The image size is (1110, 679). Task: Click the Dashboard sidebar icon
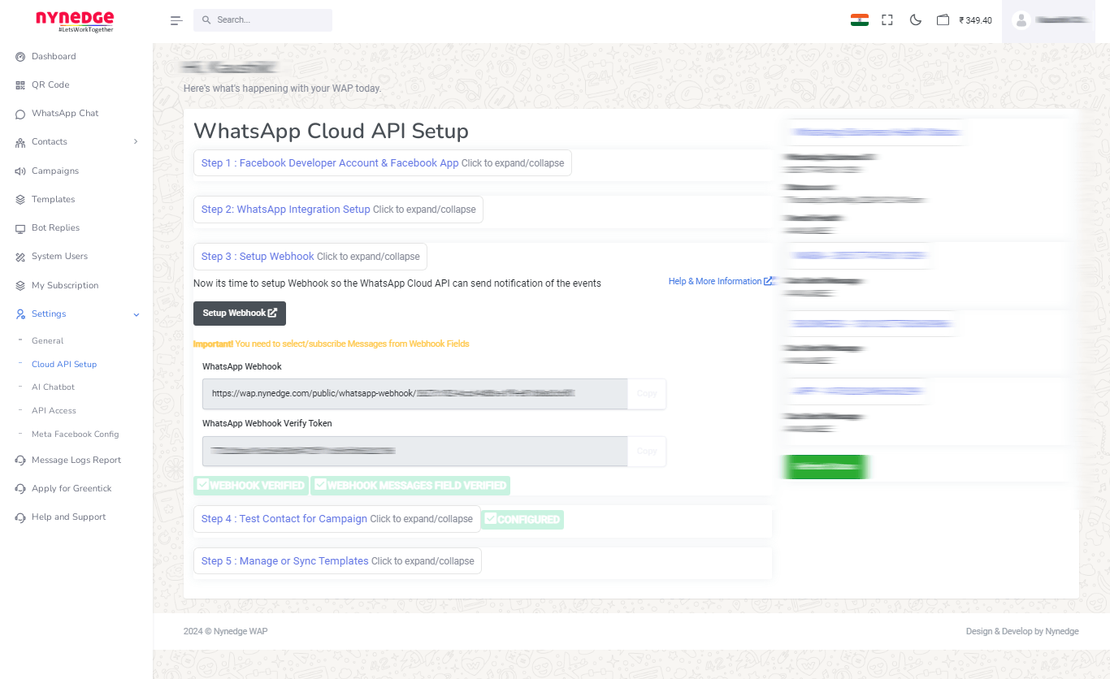click(x=20, y=57)
